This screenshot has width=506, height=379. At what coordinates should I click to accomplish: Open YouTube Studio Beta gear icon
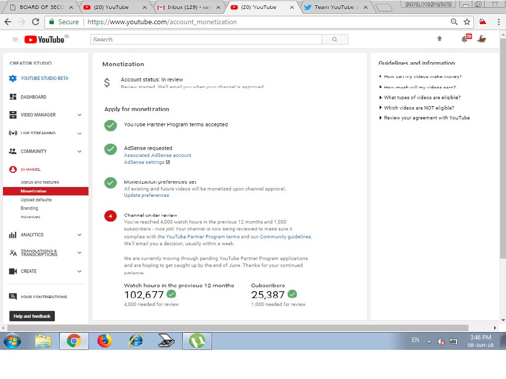click(x=12, y=78)
